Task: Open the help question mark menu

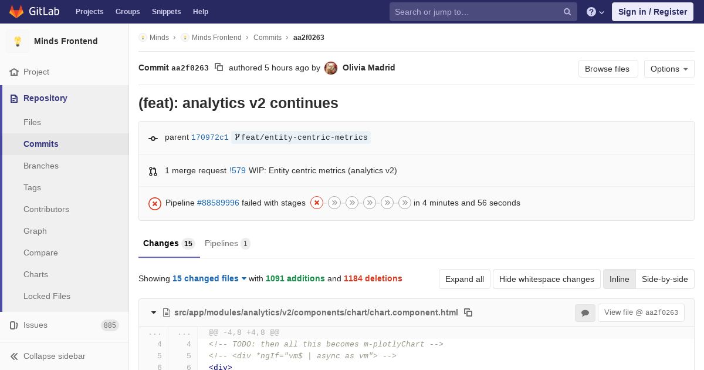Action: pos(595,12)
